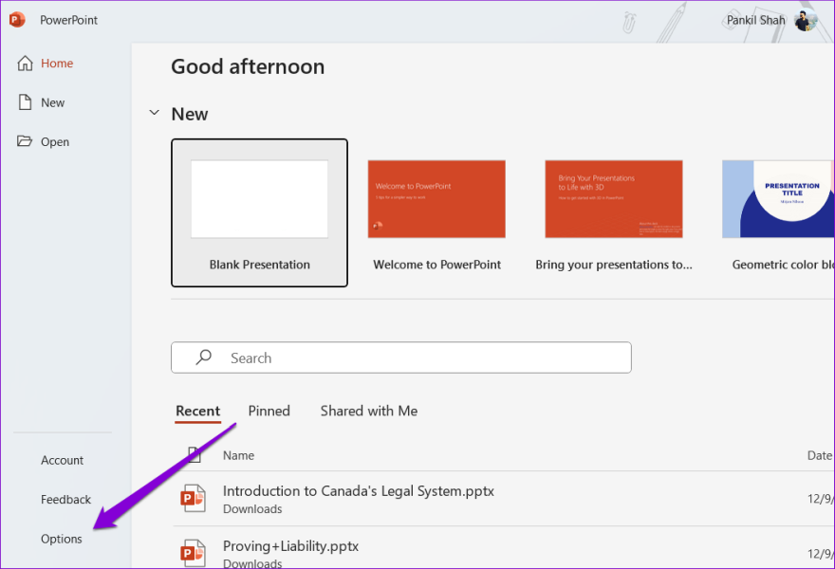
Task: Select the Recent tab
Action: click(x=198, y=411)
